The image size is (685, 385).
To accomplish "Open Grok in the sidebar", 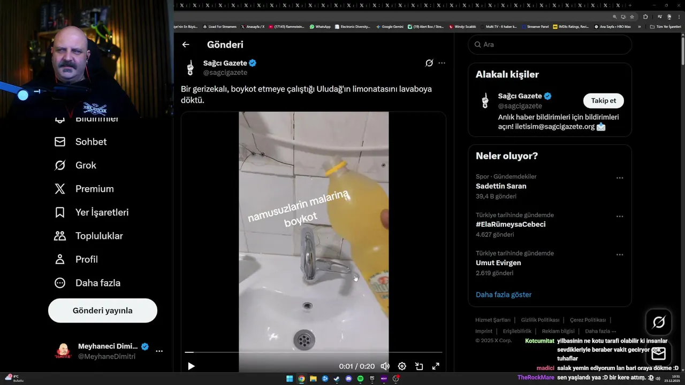I will click(75, 165).
